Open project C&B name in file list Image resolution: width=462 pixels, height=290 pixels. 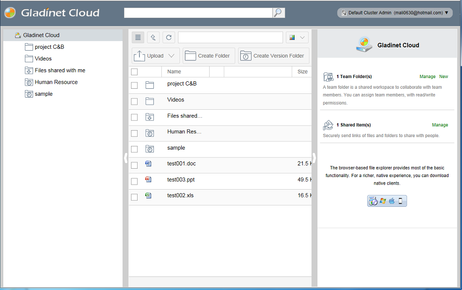(x=182, y=84)
